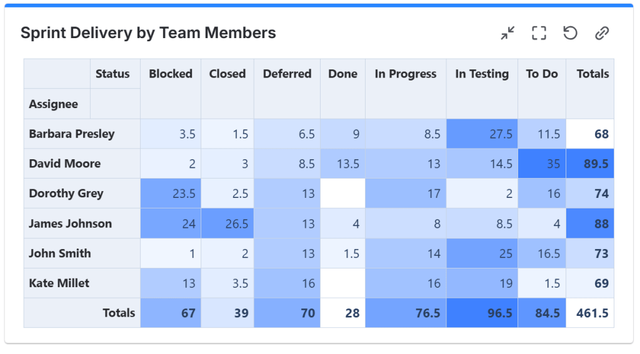The height and width of the screenshot is (354, 640).
Task: Click James Johnson's Closed value 26.5
Action: (227, 224)
